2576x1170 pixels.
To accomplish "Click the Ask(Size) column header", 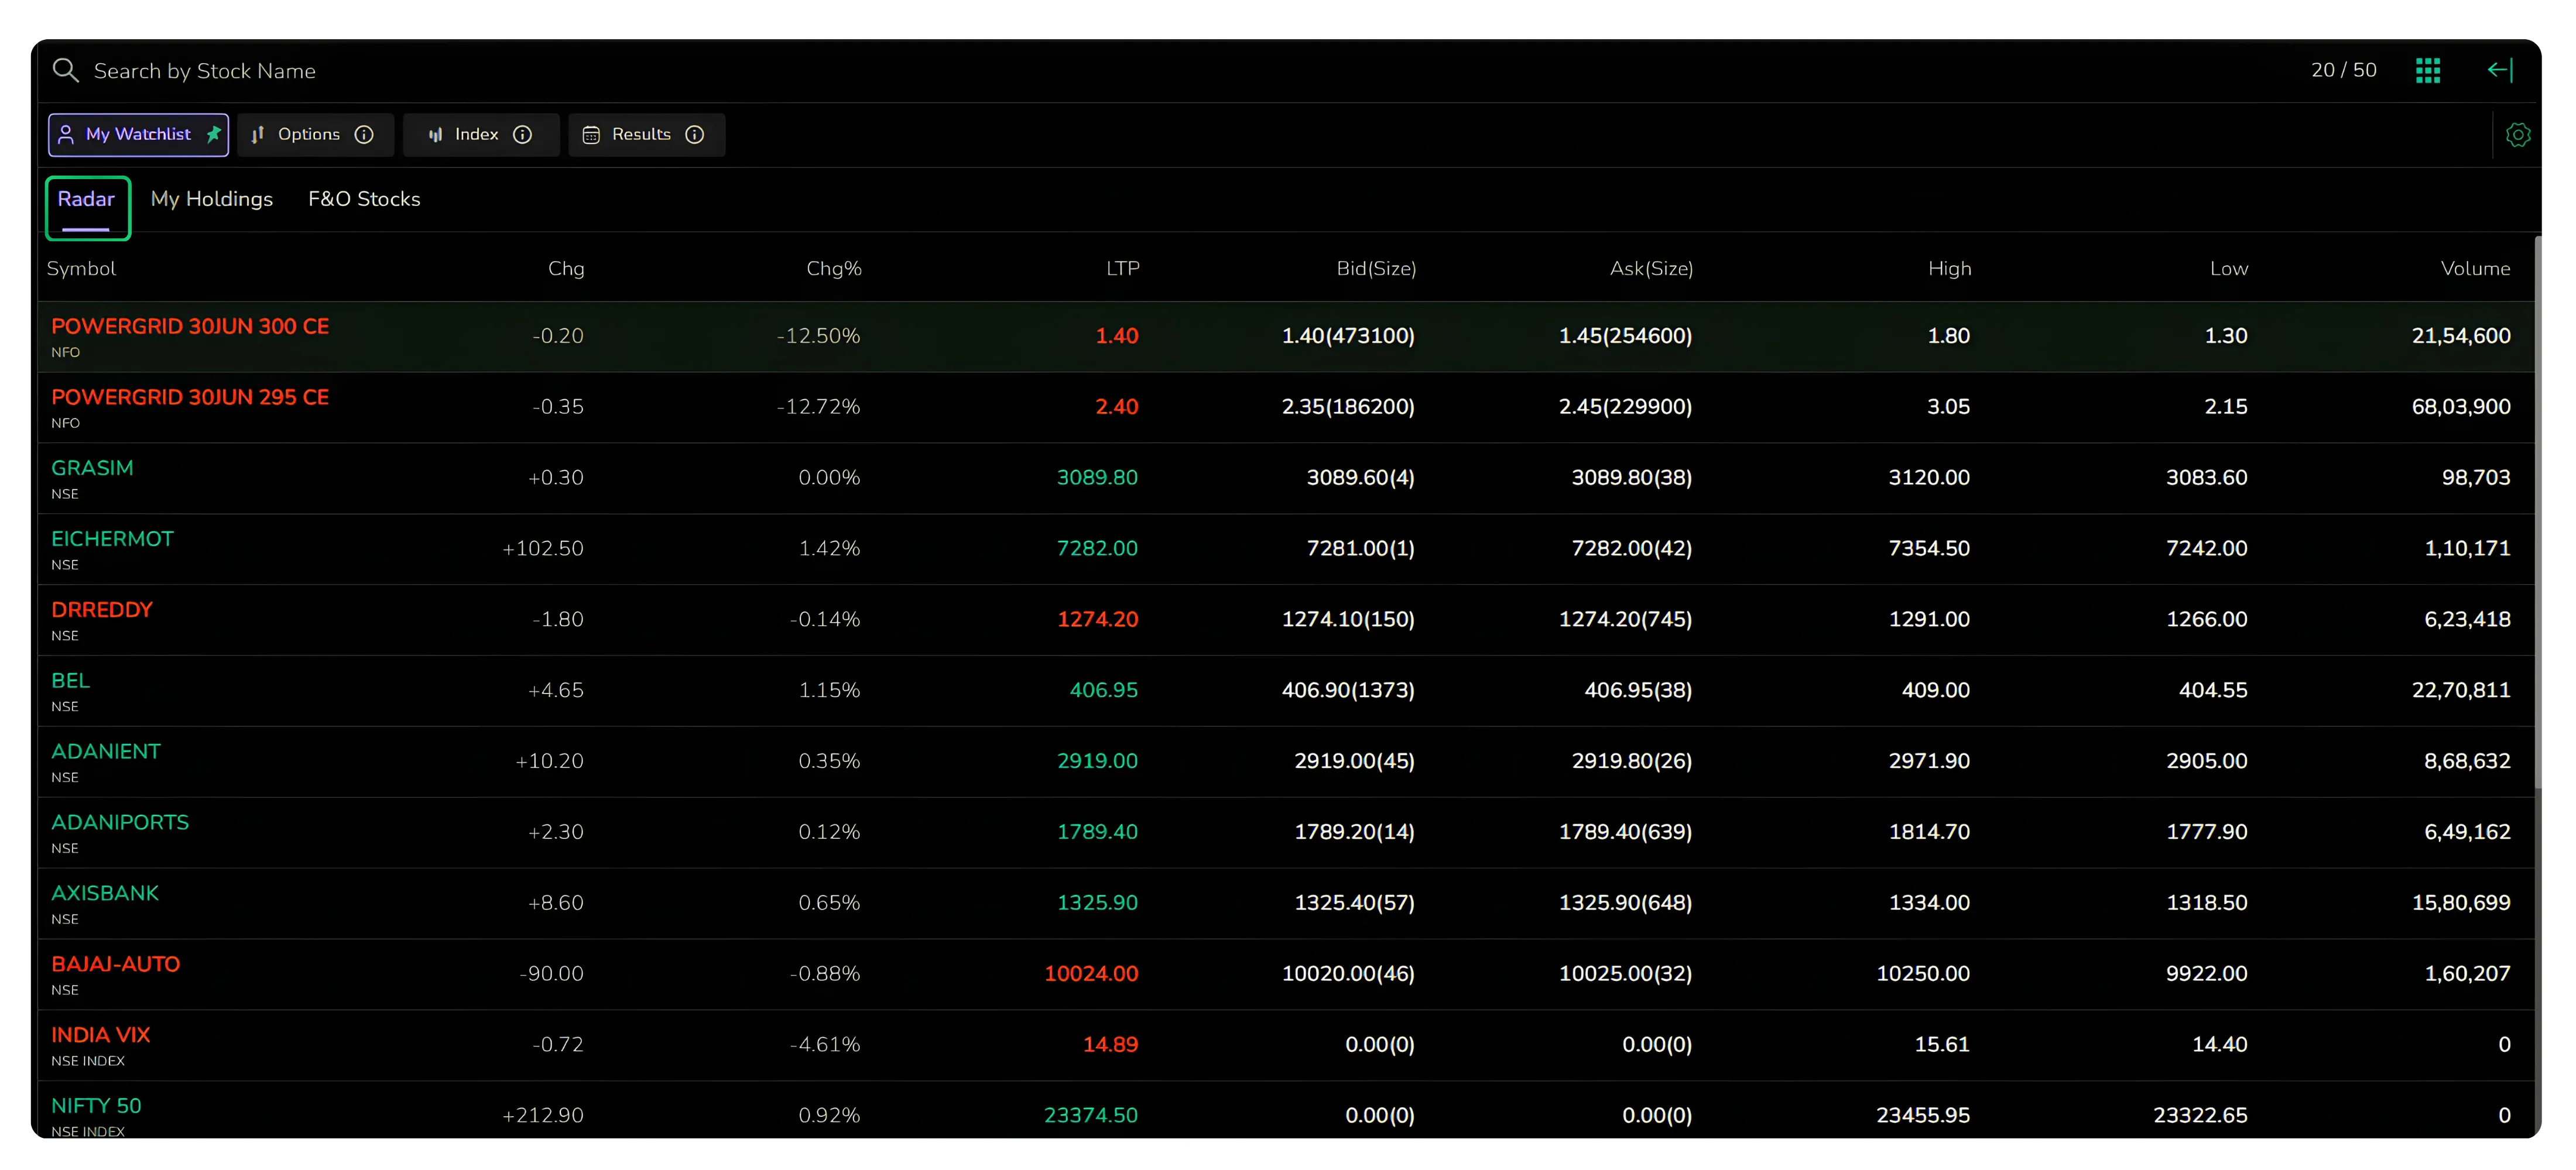I will point(1652,268).
